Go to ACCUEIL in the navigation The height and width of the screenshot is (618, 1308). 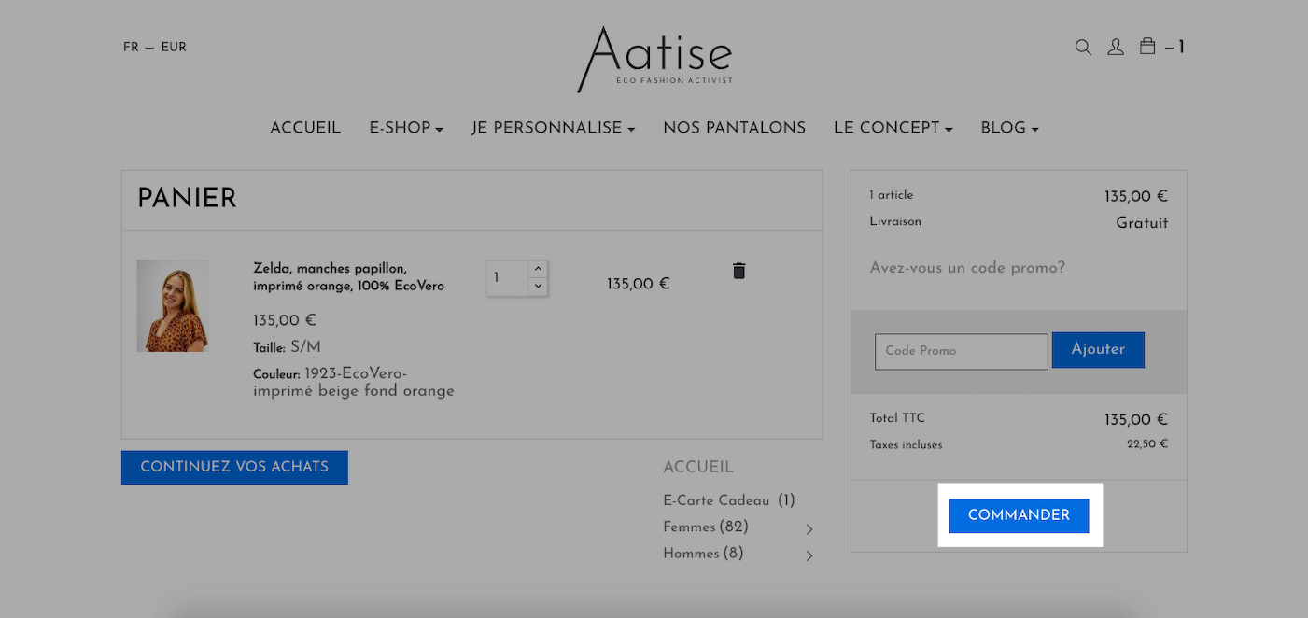[x=305, y=128]
